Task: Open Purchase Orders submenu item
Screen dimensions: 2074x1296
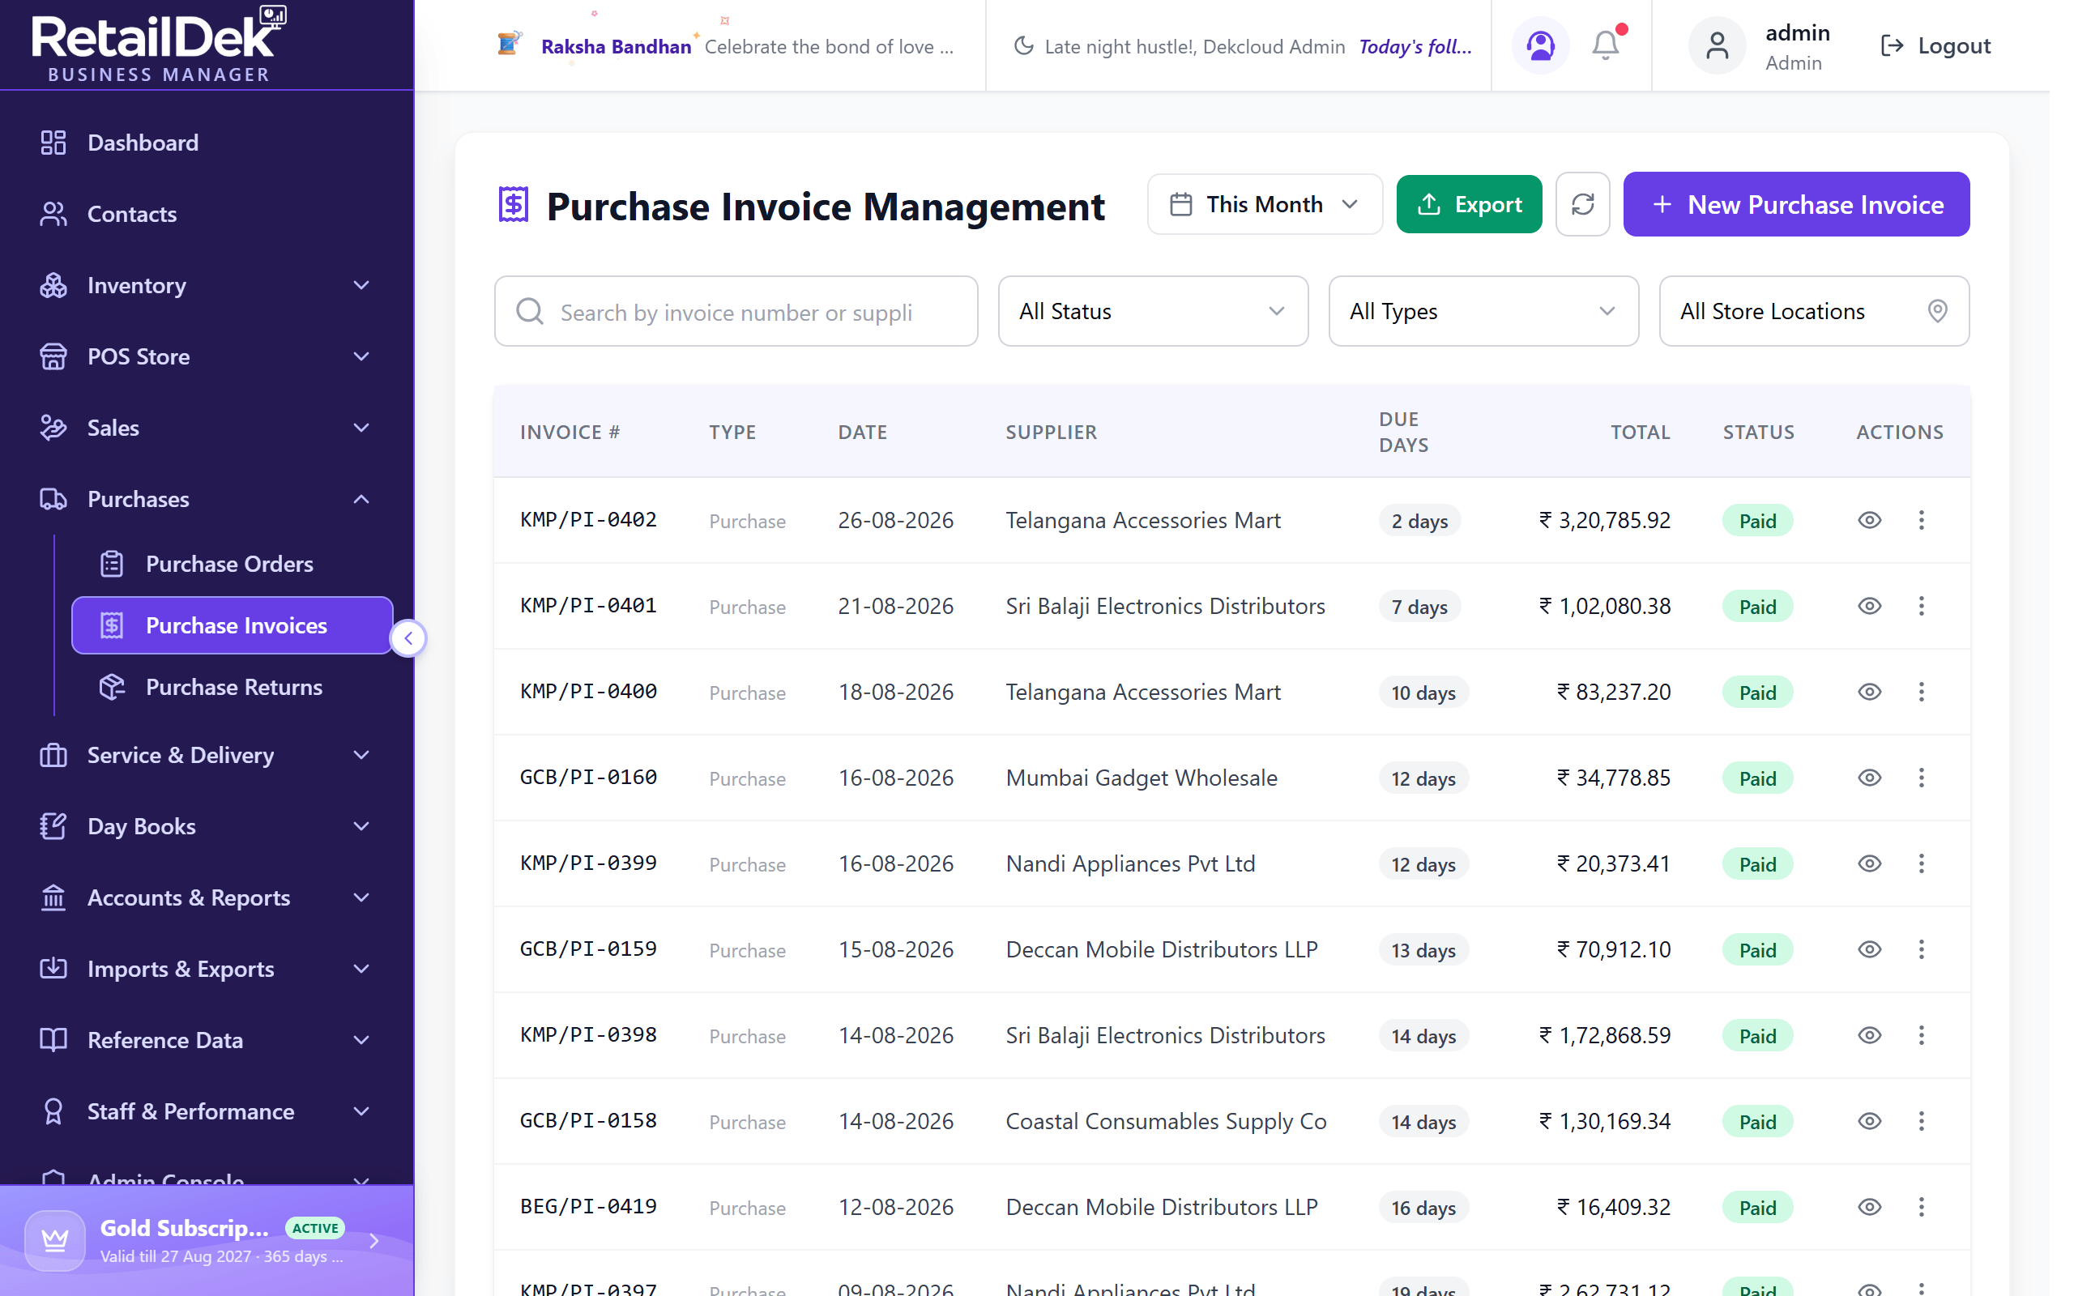Action: click(x=232, y=564)
